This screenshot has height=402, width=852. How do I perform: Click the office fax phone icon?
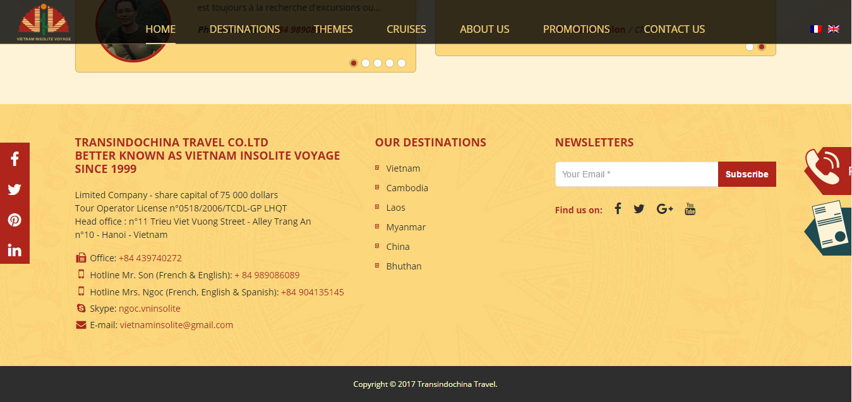(81, 257)
